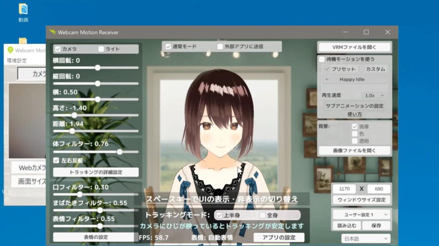Set background to 透明
The height and width of the screenshot is (246, 439).
355,141
